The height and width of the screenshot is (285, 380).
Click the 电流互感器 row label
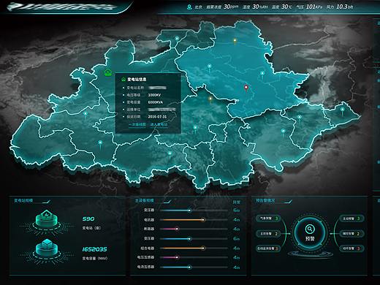pyautogui.click(x=145, y=267)
